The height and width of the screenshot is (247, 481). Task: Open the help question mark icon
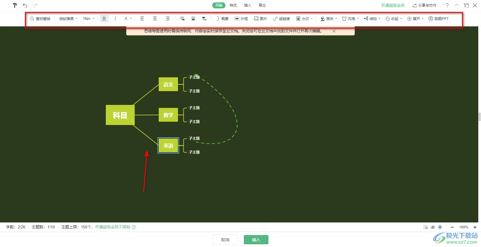(x=447, y=5)
